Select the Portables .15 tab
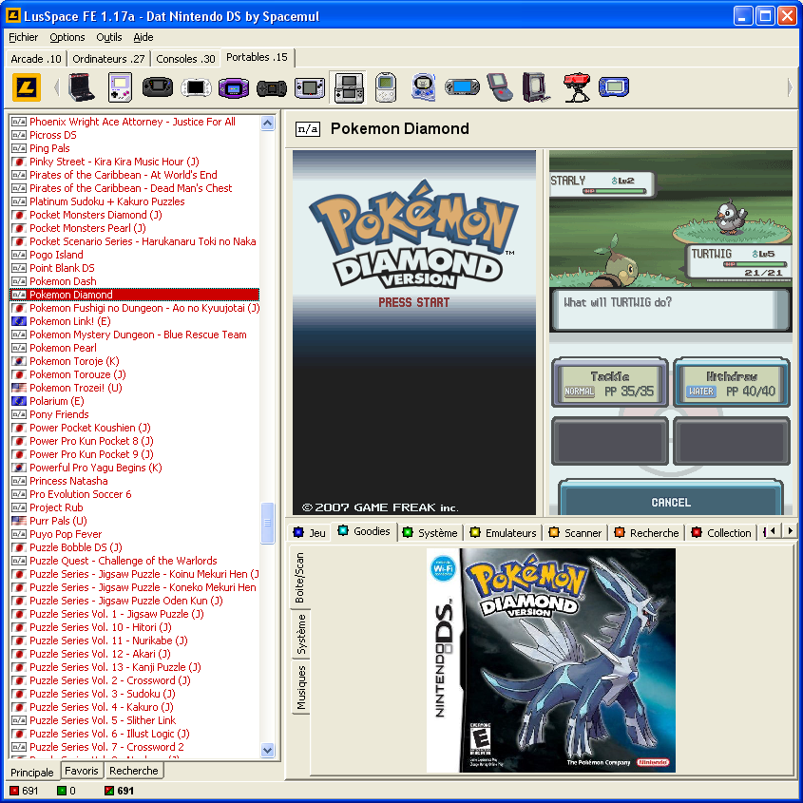This screenshot has width=803, height=803. tap(258, 57)
